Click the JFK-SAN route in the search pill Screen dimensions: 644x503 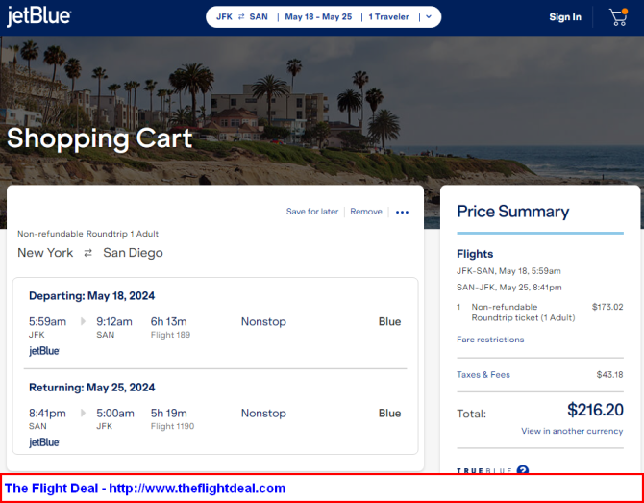[242, 17]
